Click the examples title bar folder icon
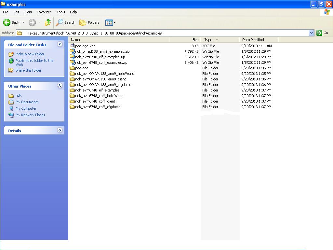This screenshot has height=250, width=333. (3, 4)
